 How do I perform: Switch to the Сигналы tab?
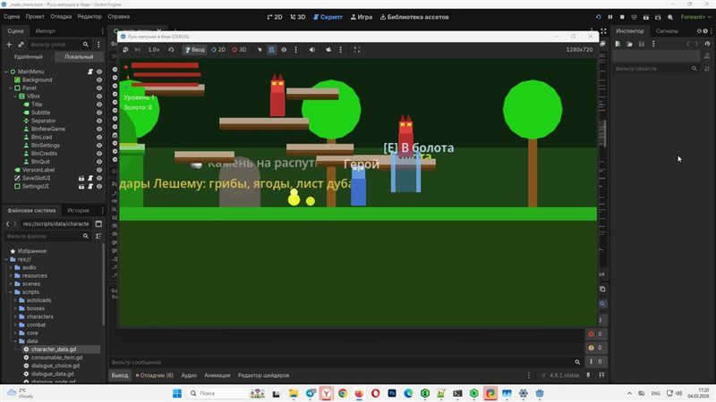pos(667,31)
